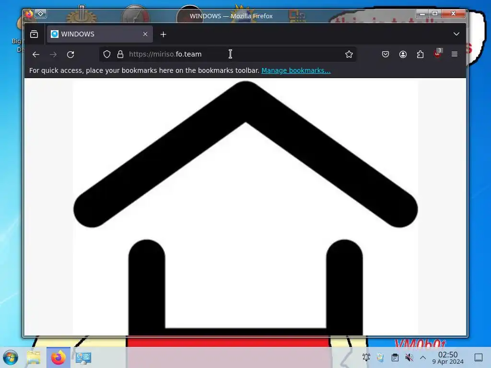Go back to the previous page

pos(35,55)
